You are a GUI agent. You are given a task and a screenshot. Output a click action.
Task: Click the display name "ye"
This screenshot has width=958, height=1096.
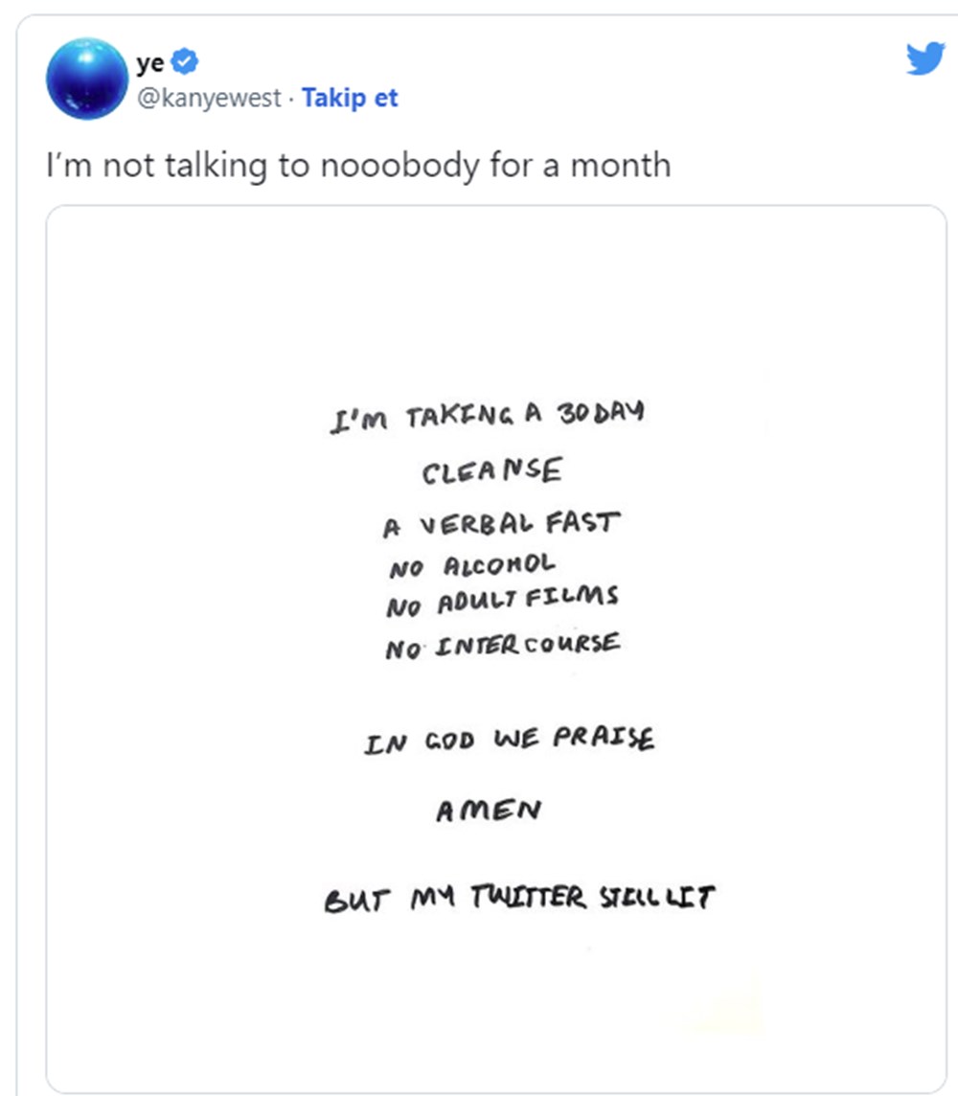tap(150, 64)
